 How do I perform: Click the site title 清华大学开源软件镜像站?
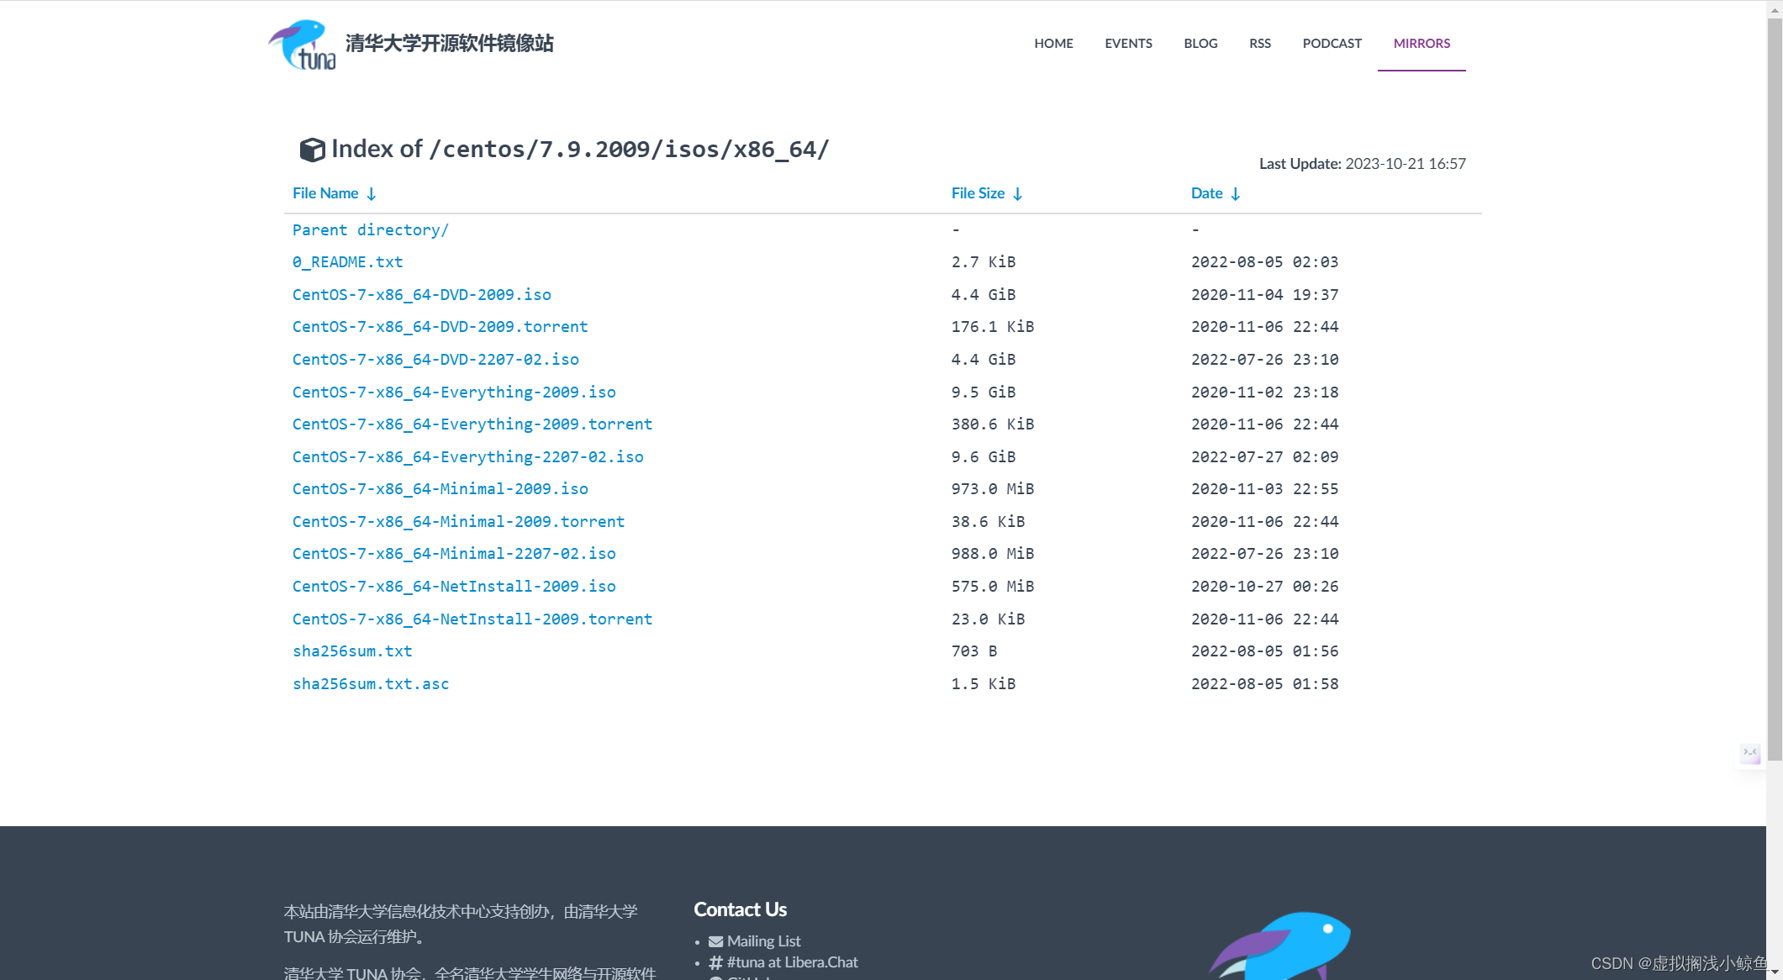click(x=449, y=44)
